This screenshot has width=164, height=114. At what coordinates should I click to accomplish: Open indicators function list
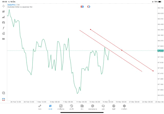click(4, 28)
